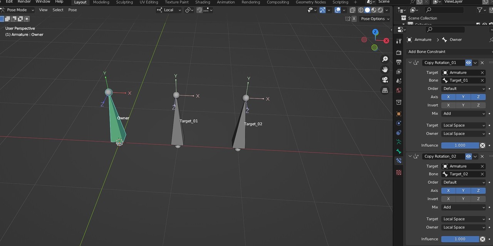Toggle camera view icon in viewport

385,80
